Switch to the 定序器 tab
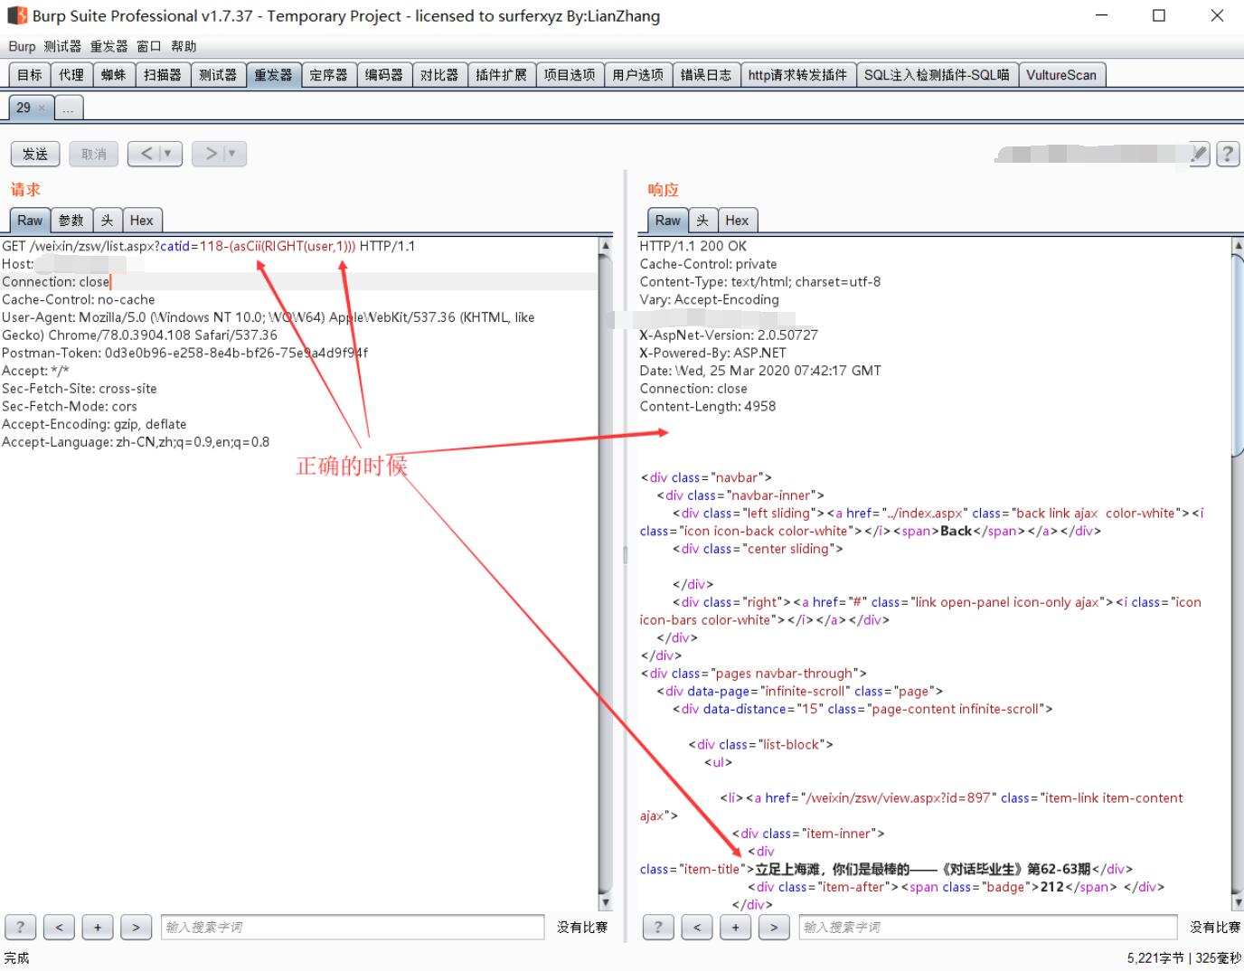1244x971 pixels. pos(328,75)
